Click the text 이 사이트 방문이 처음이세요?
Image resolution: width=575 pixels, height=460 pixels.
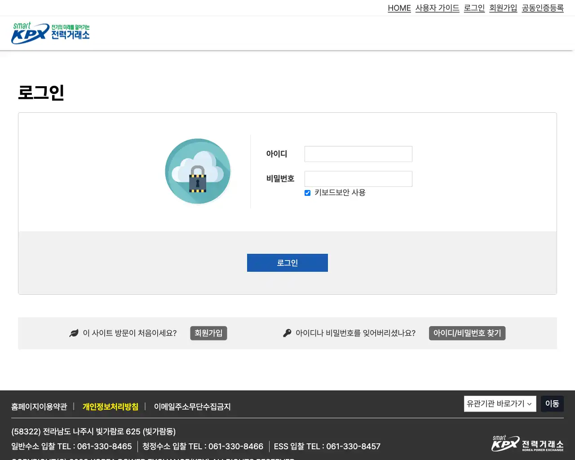click(x=130, y=333)
